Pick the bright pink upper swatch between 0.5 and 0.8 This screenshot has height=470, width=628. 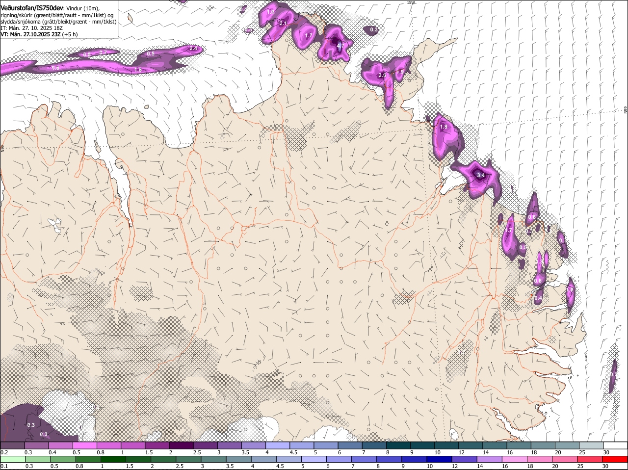[x=85, y=445]
